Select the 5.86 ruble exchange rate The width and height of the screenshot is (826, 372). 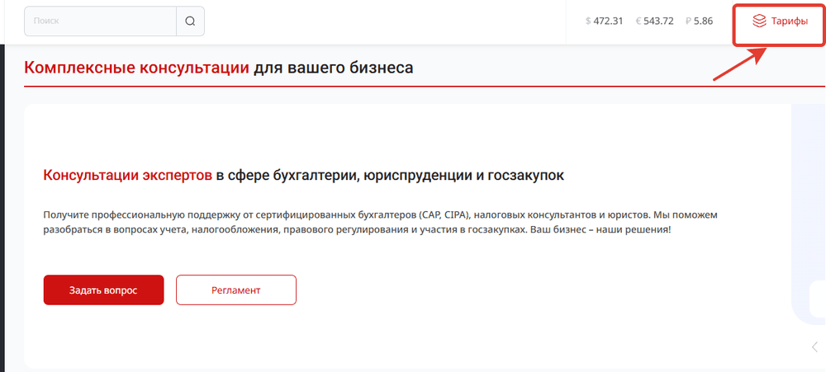703,21
